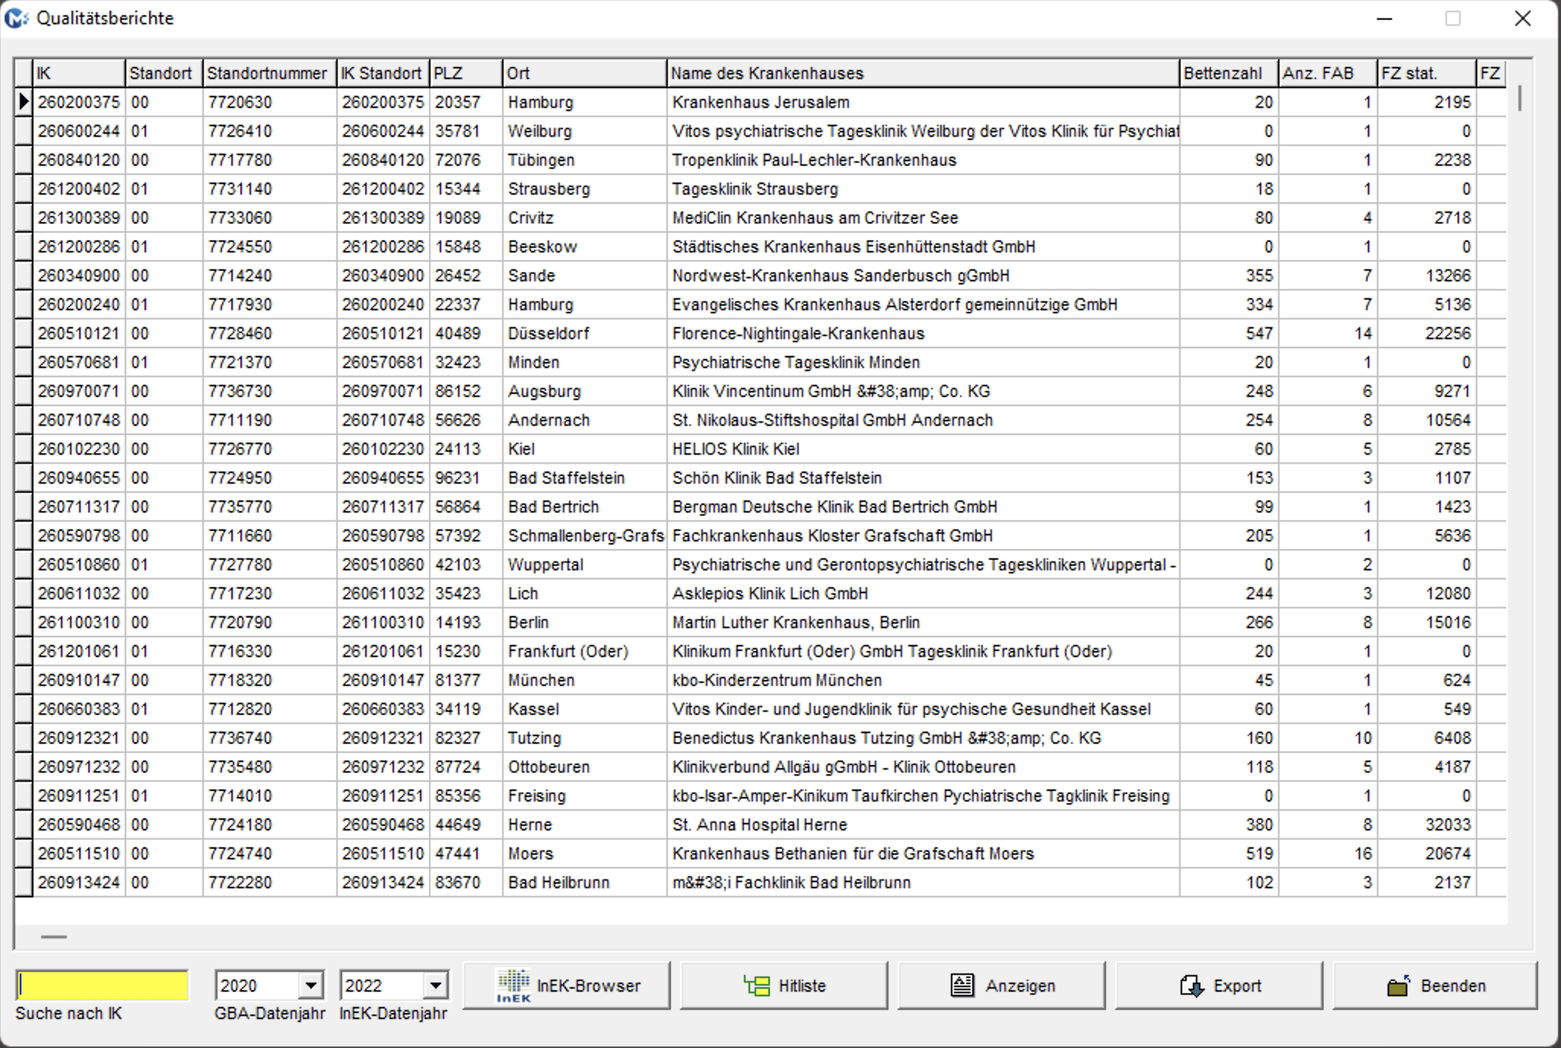Select the cell Krankenhaus Jerusalem

[x=924, y=102]
